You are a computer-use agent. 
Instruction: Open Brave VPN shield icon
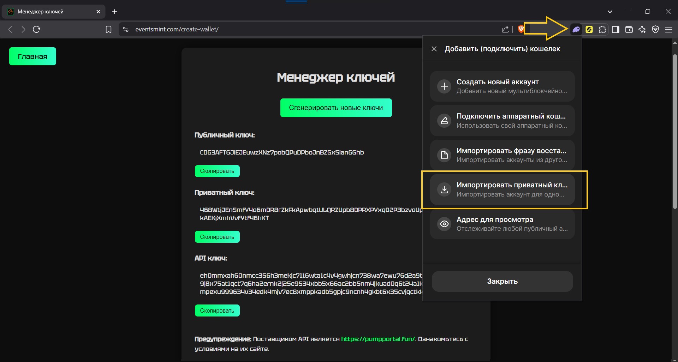[655, 29]
